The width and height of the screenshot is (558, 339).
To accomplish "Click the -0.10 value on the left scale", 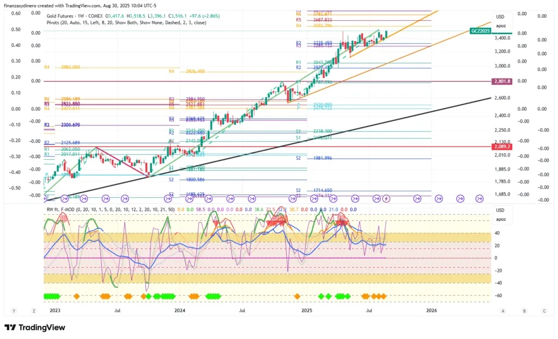I will 15,125.
